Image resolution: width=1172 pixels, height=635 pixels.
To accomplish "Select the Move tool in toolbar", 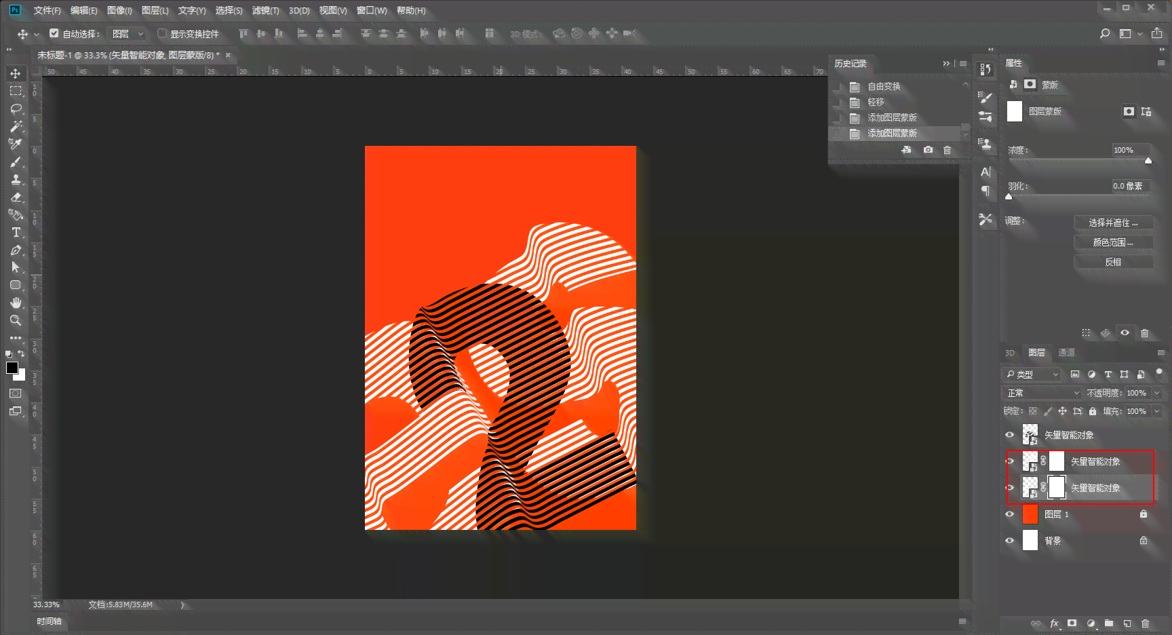I will 16,73.
